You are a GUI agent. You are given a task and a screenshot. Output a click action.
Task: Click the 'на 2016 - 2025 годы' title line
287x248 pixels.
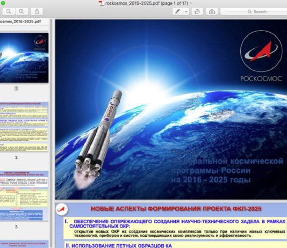(x=211, y=180)
